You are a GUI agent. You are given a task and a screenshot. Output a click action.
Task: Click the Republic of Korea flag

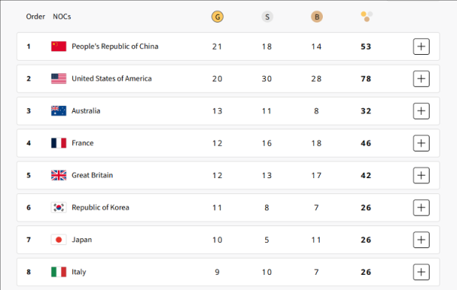tap(59, 208)
